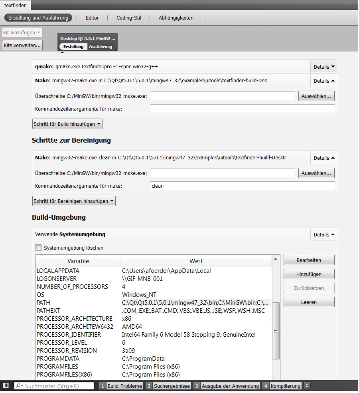Click the Leeren button

coord(309,302)
